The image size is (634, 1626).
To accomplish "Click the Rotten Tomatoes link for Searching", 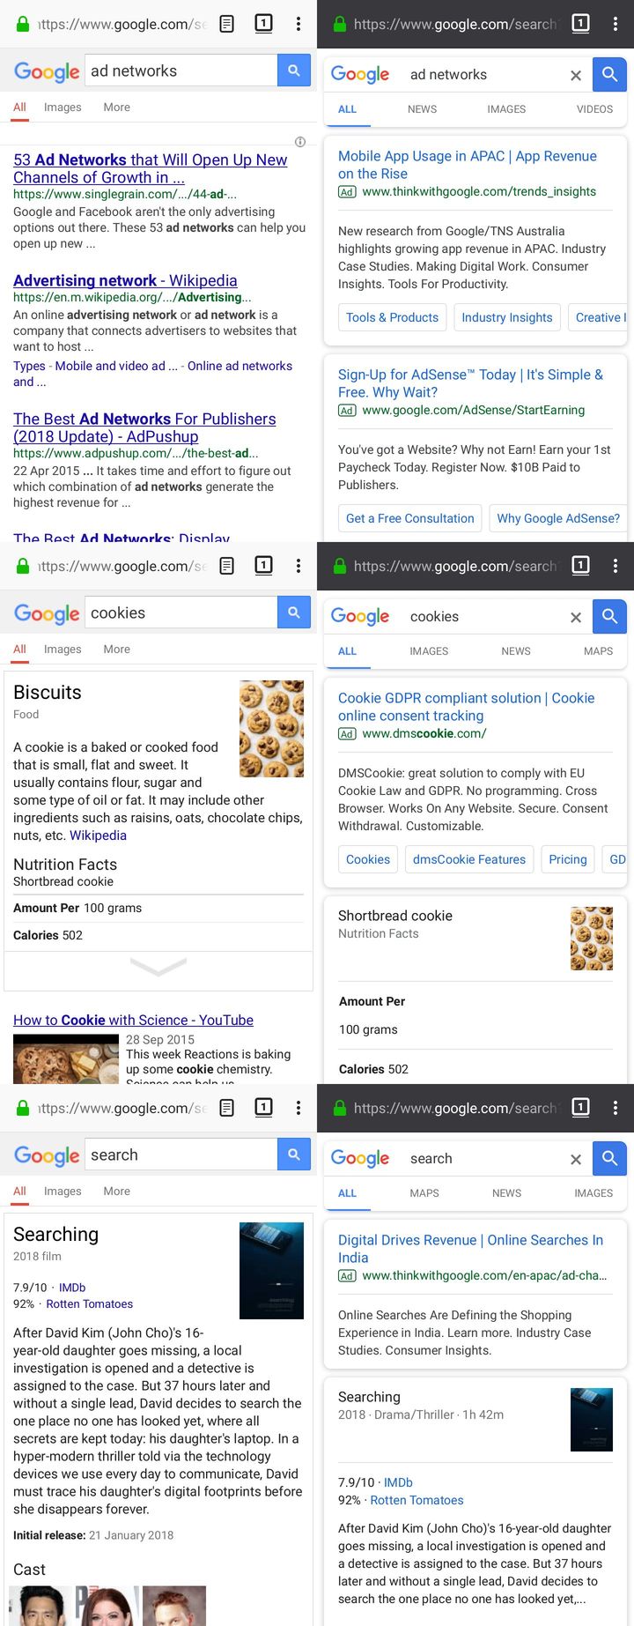I will (x=89, y=1303).
